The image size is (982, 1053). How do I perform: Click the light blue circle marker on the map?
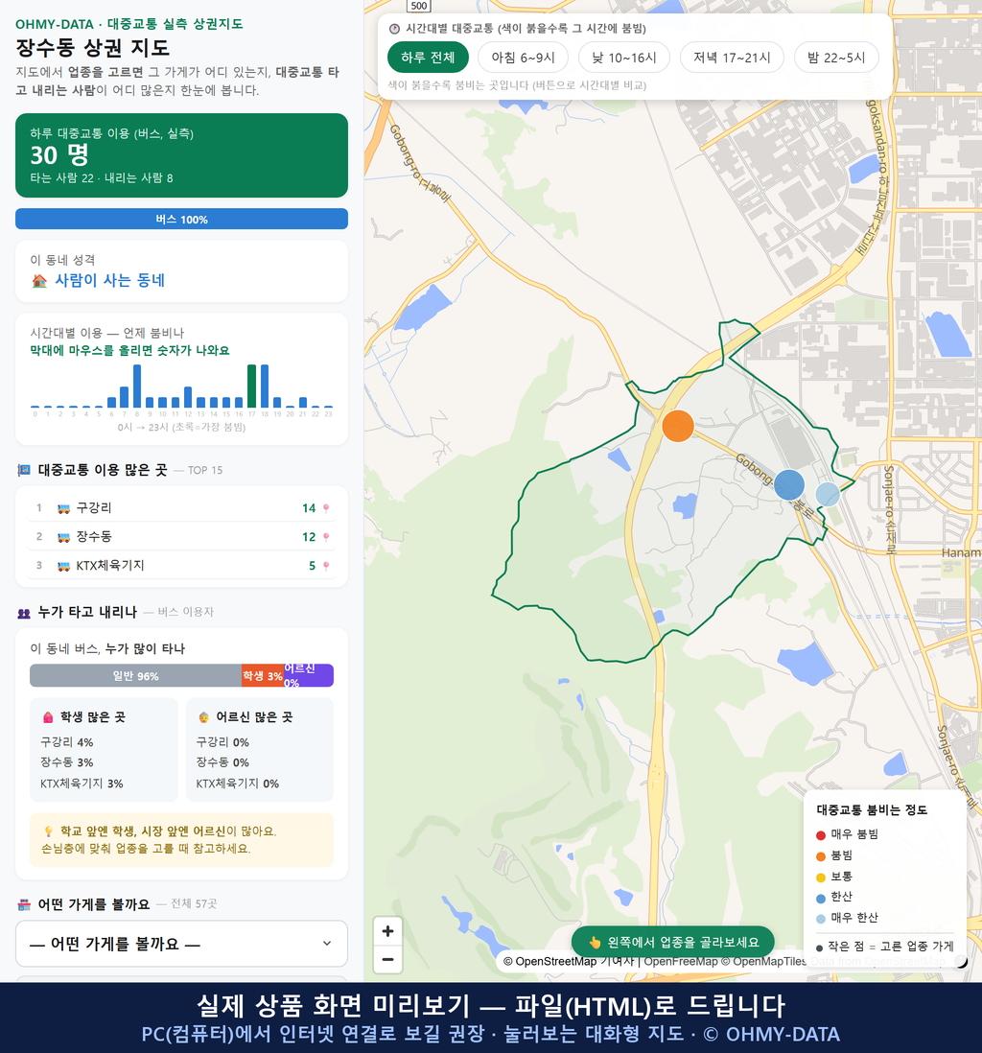coord(828,494)
